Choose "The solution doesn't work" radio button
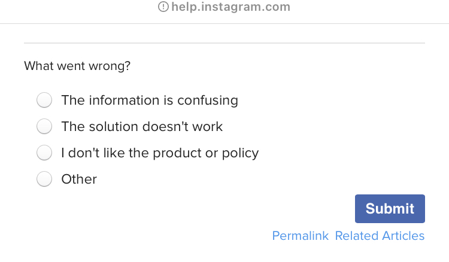Viewport: 449px width, 262px height. pyautogui.click(x=44, y=127)
